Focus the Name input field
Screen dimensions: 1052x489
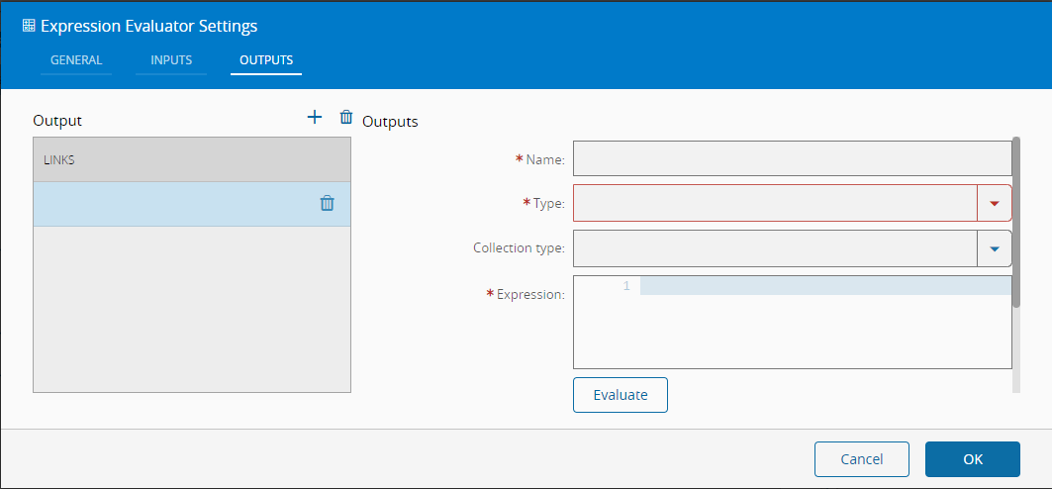point(792,158)
